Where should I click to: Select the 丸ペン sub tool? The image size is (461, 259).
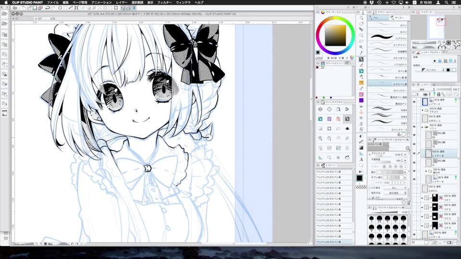pyautogui.click(x=388, y=32)
